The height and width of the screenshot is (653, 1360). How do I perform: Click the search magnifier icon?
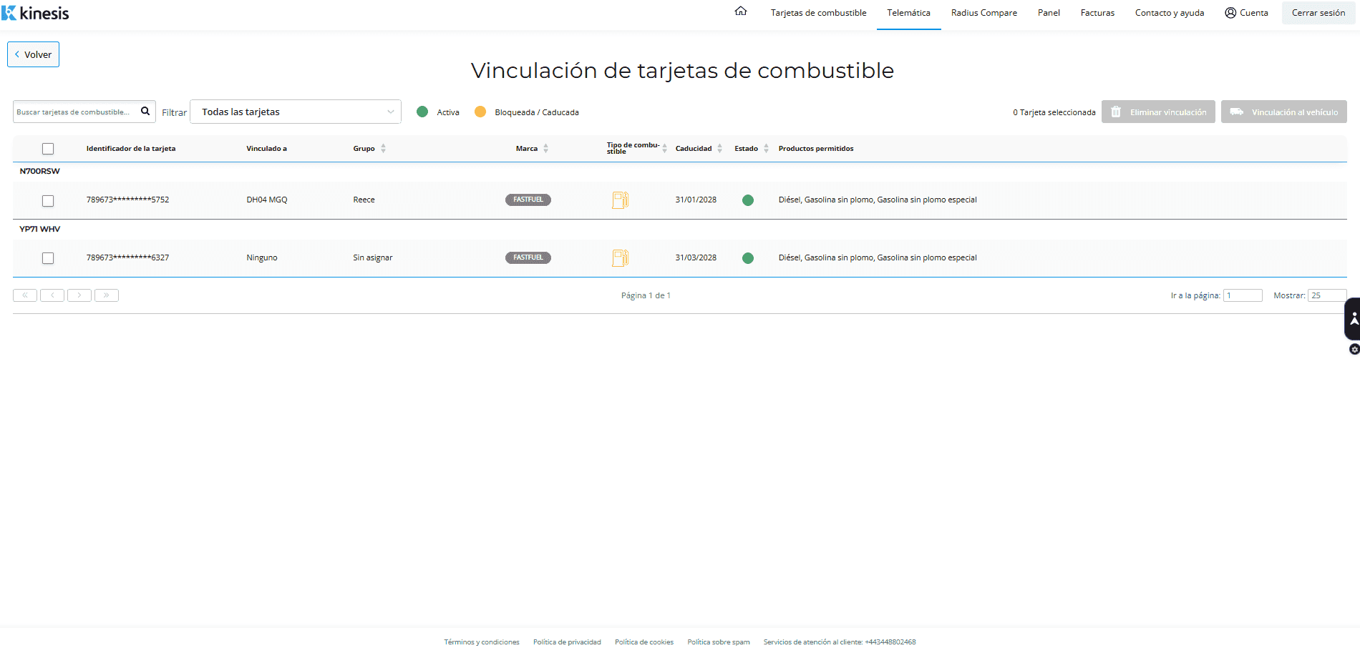145,111
